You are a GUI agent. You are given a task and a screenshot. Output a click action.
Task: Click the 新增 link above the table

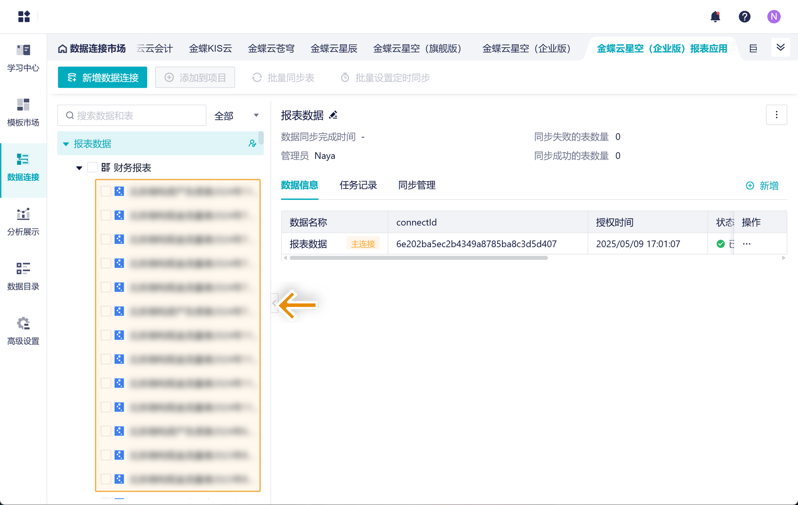pyautogui.click(x=762, y=186)
